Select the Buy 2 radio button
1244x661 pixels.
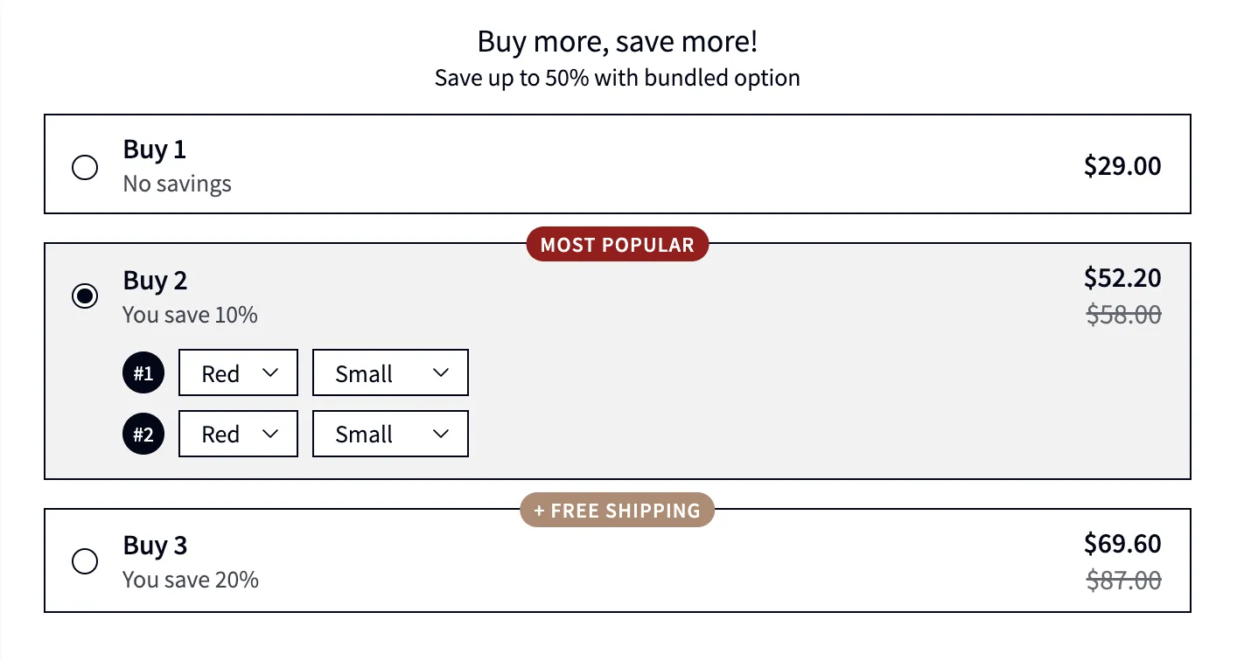85,296
